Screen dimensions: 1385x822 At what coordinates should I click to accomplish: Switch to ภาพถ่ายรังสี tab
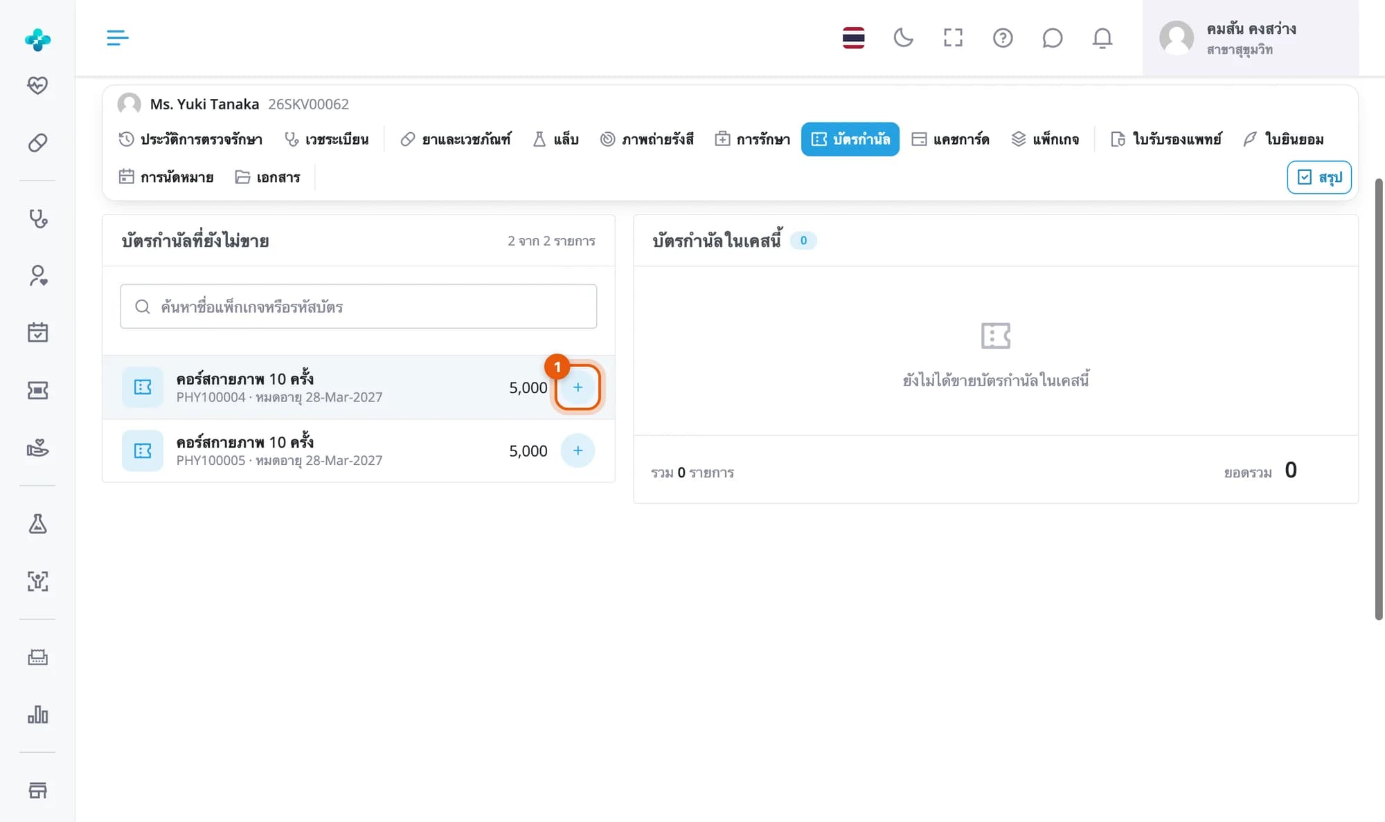[647, 139]
